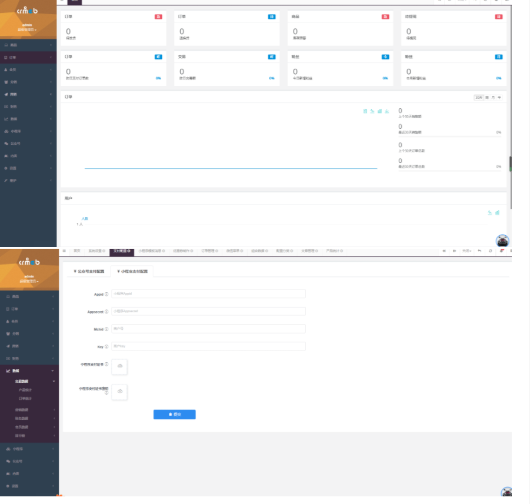Open admin role dropdown in payment config sidebar

coord(29,281)
